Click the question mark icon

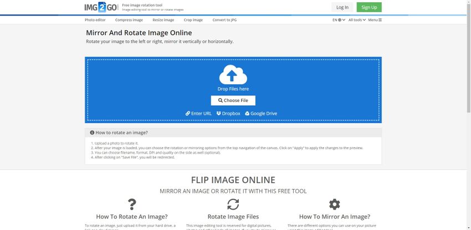pyautogui.click(x=131, y=204)
